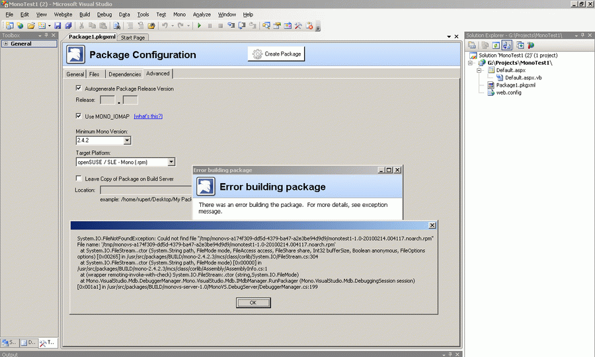The image size is (595, 357).
Task: Switch to the Start Page document tab
Action: point(133,38)
